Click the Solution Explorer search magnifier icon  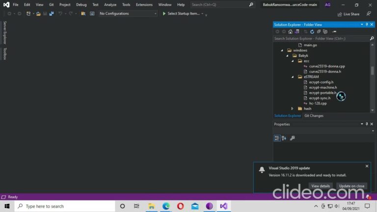pos(372,38)
